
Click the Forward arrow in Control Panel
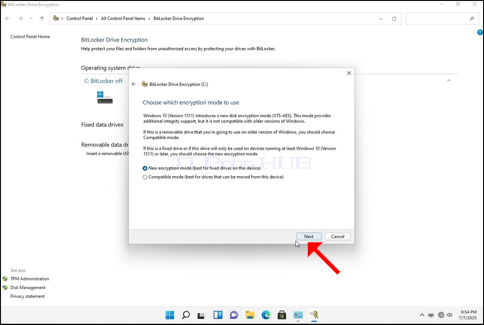[x=20, y=18]
